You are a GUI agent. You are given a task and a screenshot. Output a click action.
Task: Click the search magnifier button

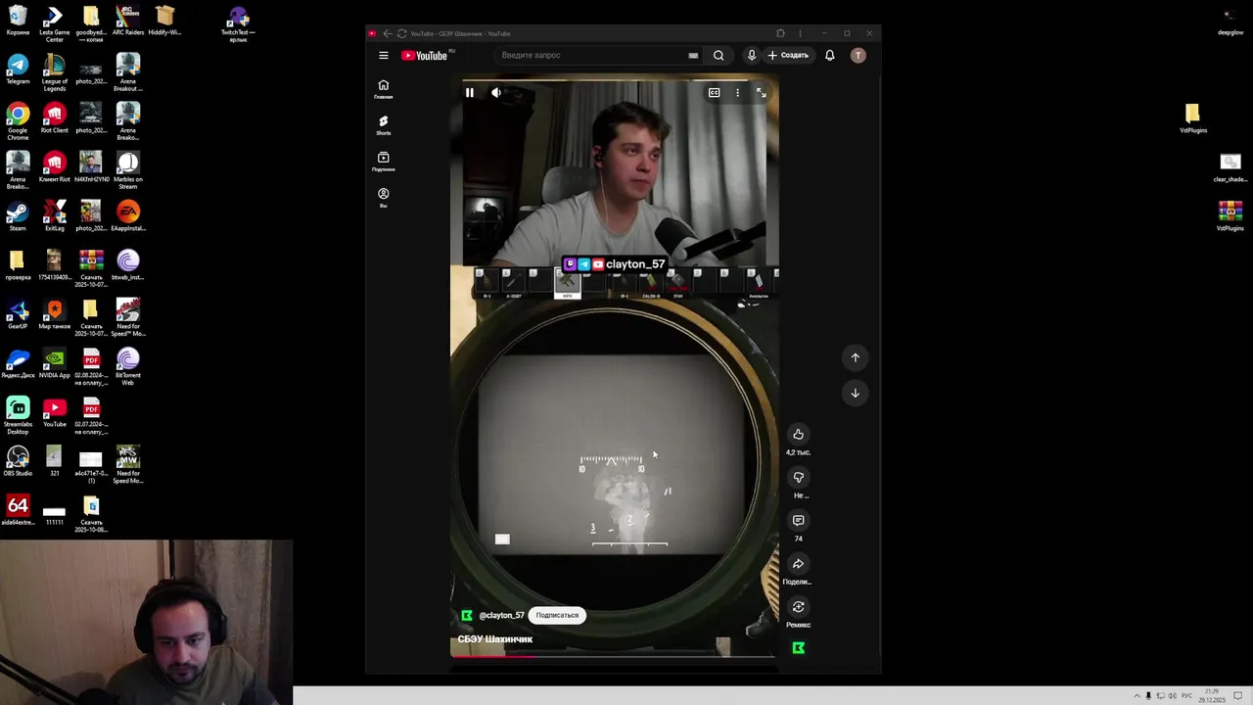[719, 56]
